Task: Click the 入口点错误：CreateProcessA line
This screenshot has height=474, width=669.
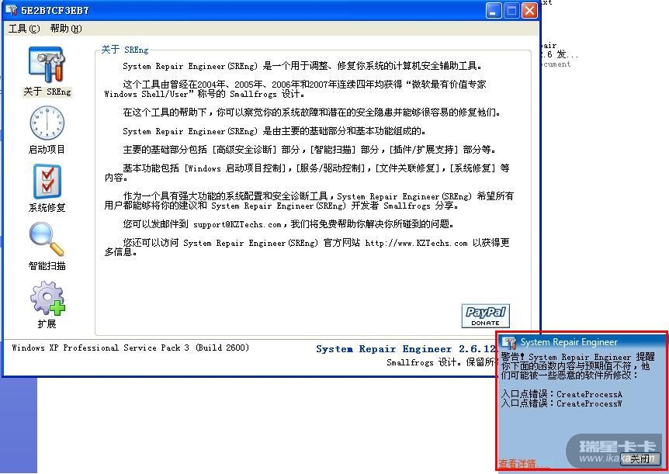Action: 561,394
